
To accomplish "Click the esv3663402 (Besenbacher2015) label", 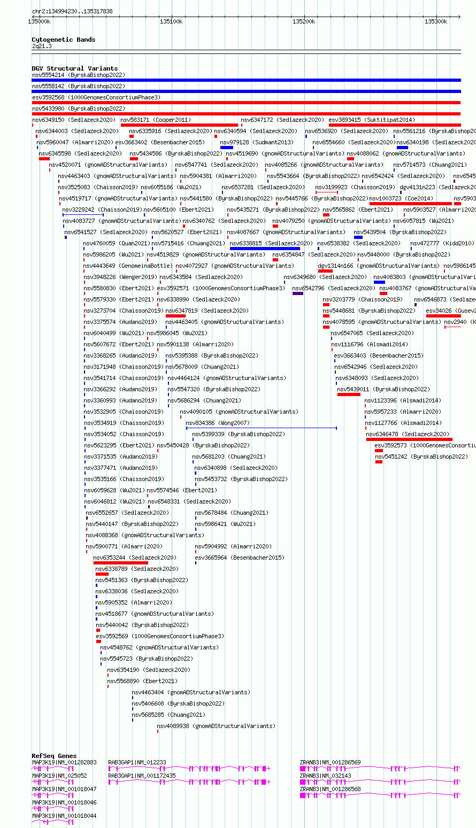I will pos(160,143).
